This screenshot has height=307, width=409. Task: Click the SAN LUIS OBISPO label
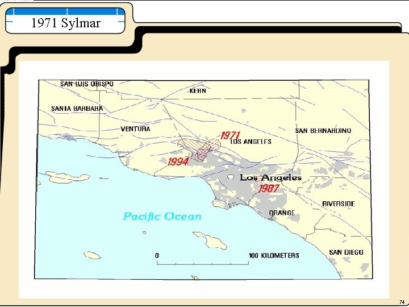(87, 84)
